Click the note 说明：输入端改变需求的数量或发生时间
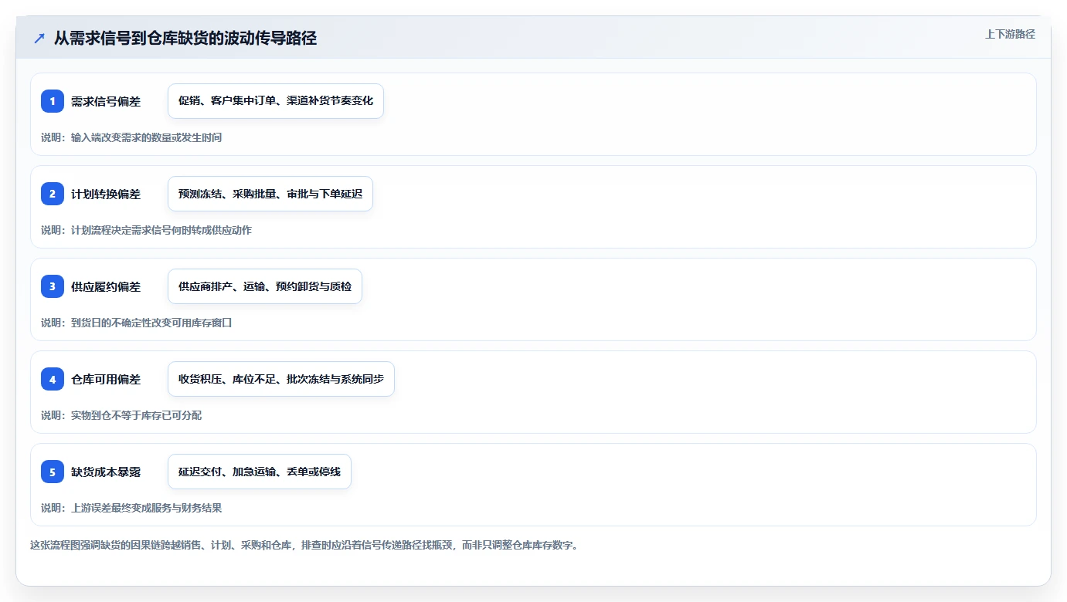 [131, 137]
